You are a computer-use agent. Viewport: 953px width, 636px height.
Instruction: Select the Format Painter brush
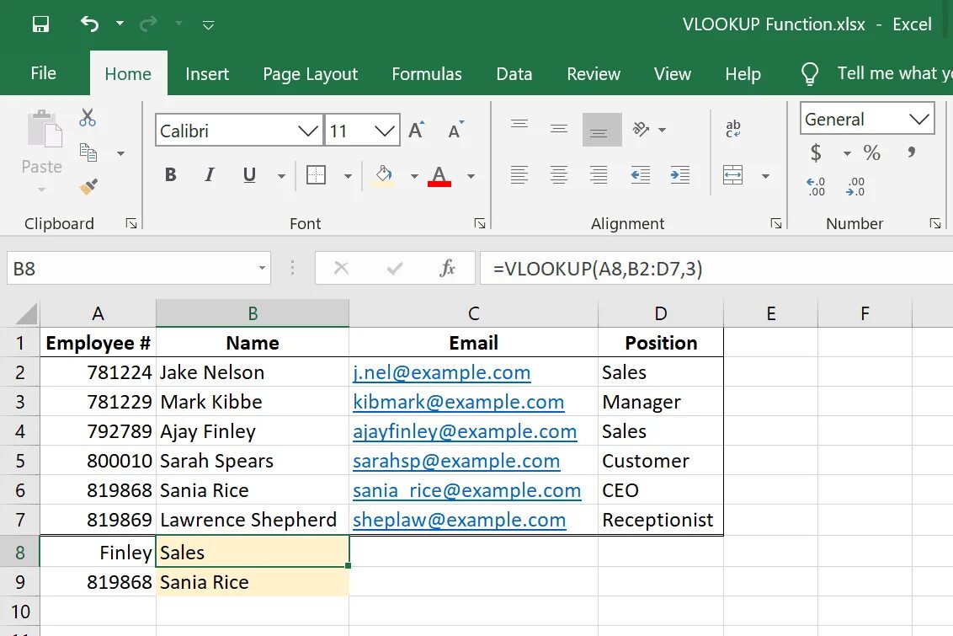tap(88, 187)
